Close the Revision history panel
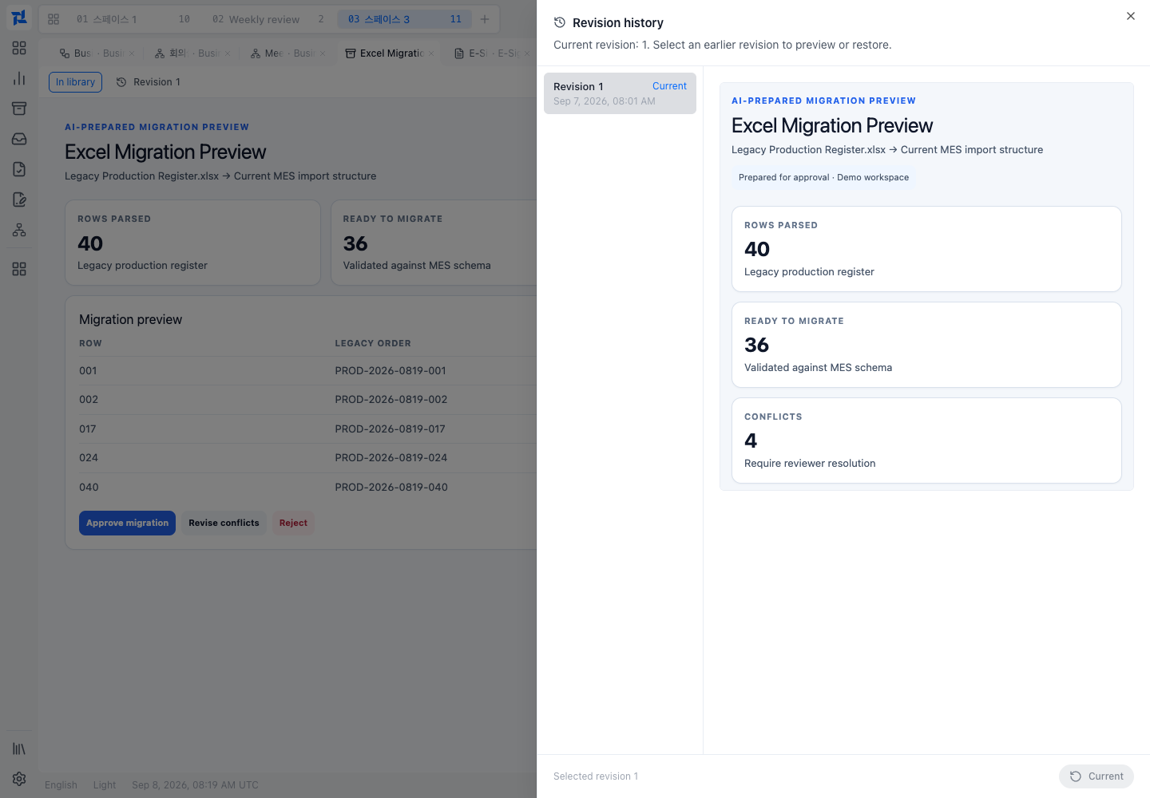The height and width of the screenshot is (798, 1150). [x=1131, y=16]
